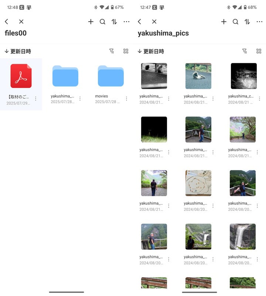Open the island map board photo
The height and width of the screenshot is (296, 266).
tap(198, 183)
